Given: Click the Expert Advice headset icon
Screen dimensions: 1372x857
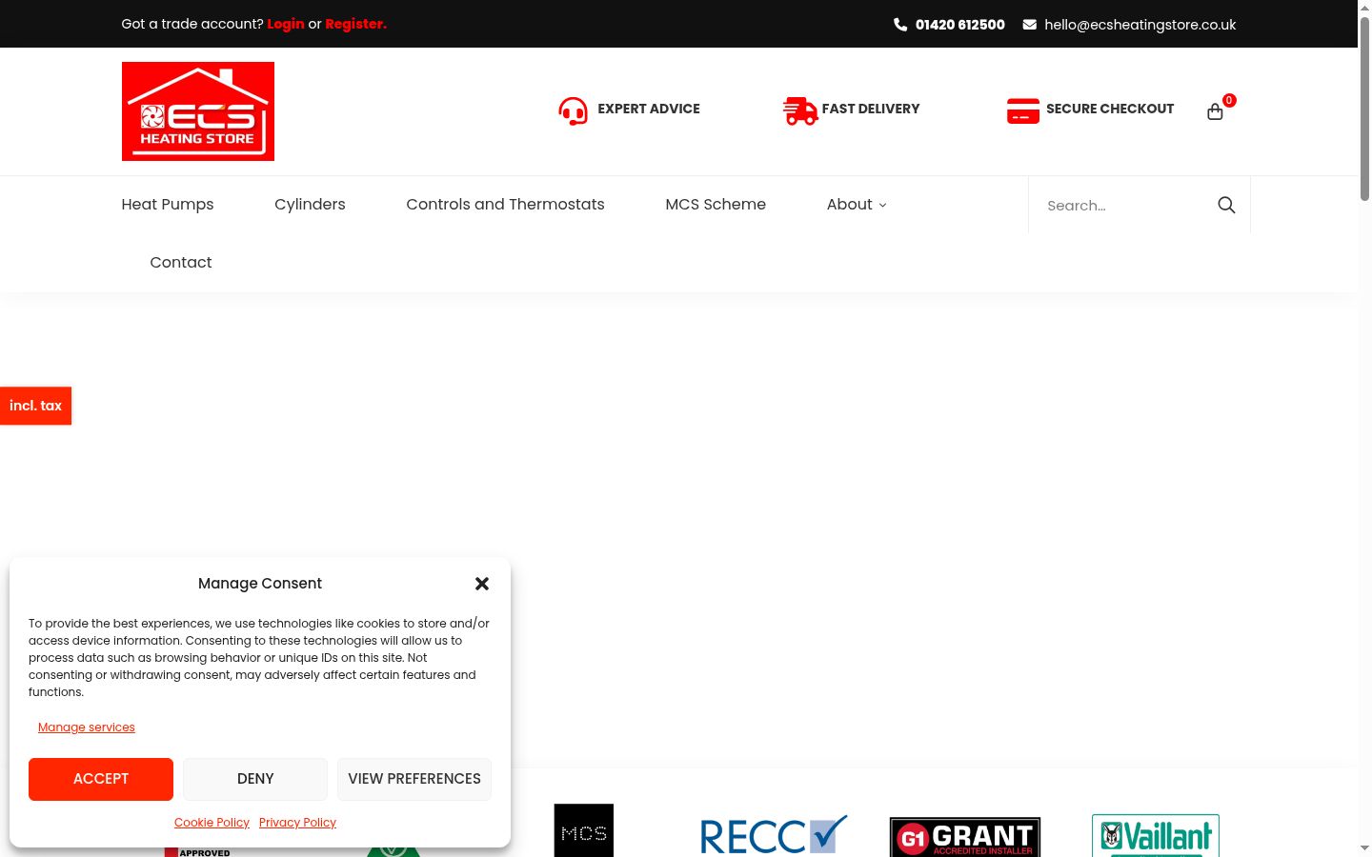Looking at the screenshot, I should (x=573, y=110).
